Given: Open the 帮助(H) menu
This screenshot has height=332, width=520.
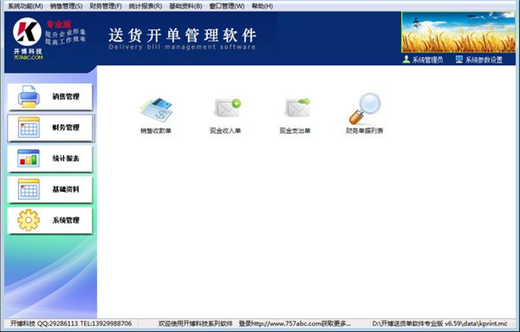Looking at the screenshot, I should coord(262,6).
